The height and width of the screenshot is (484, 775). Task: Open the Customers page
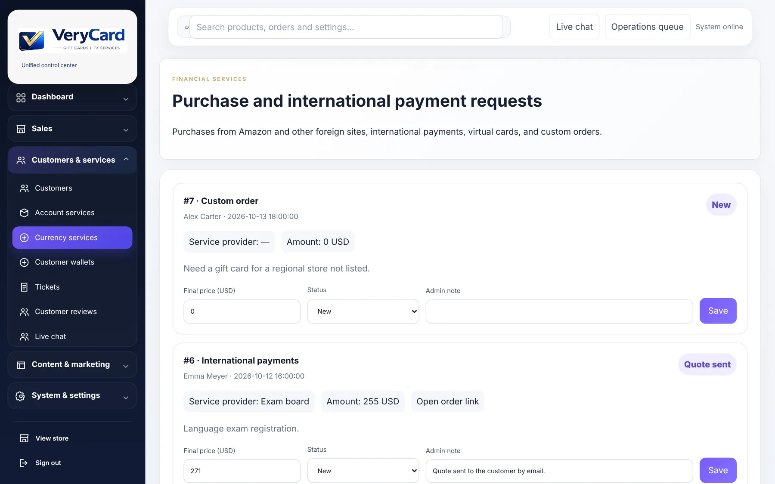pos(72,188)
